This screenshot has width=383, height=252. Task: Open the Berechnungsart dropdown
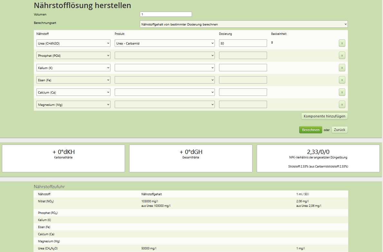[x=244, y=24]
